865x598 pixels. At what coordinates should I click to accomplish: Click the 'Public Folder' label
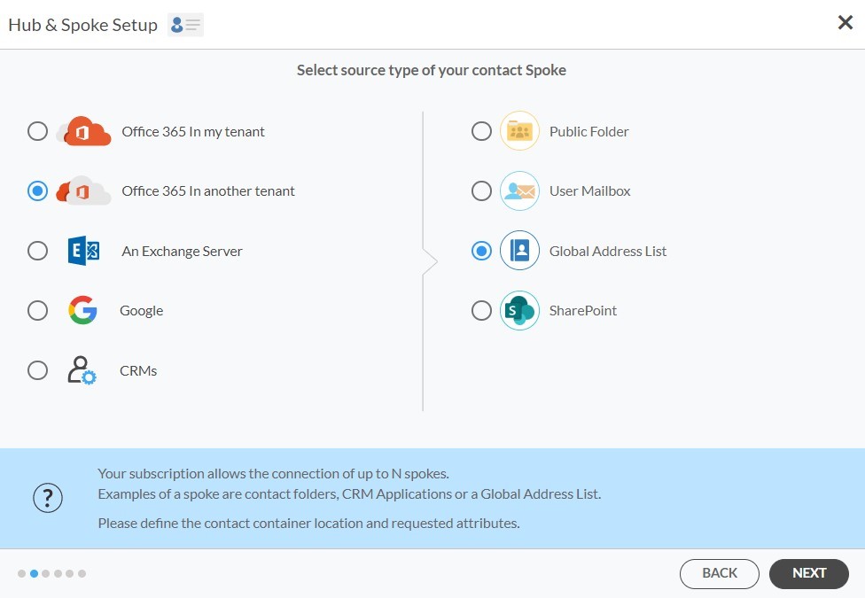589,132
